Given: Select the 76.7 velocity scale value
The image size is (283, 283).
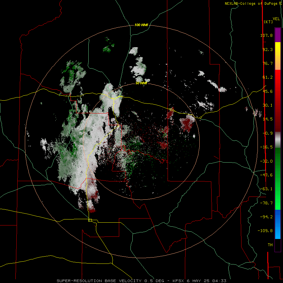Looking at the screenshot, I should (x=268, y=63).
